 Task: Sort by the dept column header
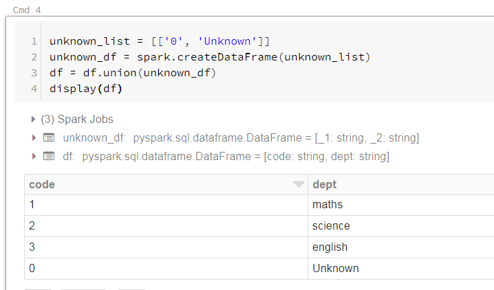324,185
